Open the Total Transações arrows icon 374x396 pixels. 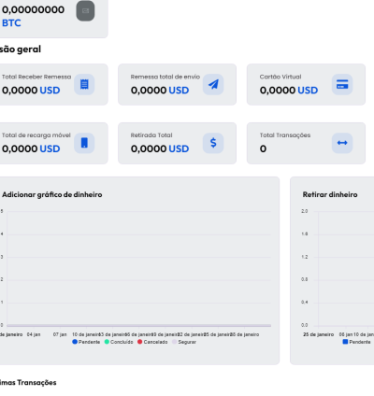(x=342, y=143)
